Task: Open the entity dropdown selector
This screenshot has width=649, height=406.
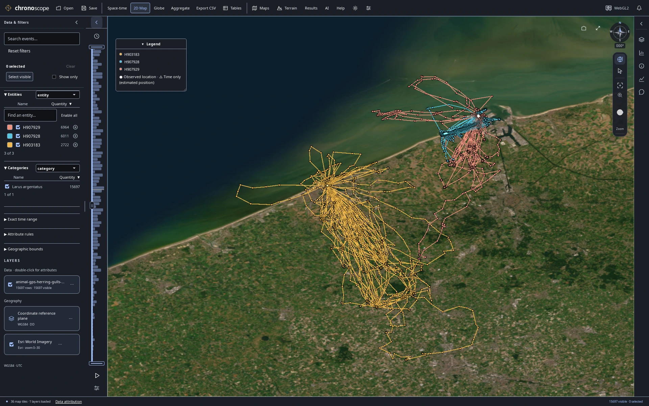Action: coord(57,95)
